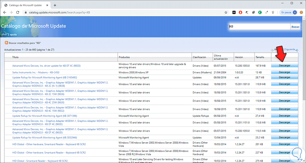Viewport: 306px width, 163px height.
Task: Click the padlock site info icon
Action: coord(26,12)
